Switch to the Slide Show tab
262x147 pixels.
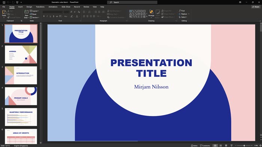[66, 7]
